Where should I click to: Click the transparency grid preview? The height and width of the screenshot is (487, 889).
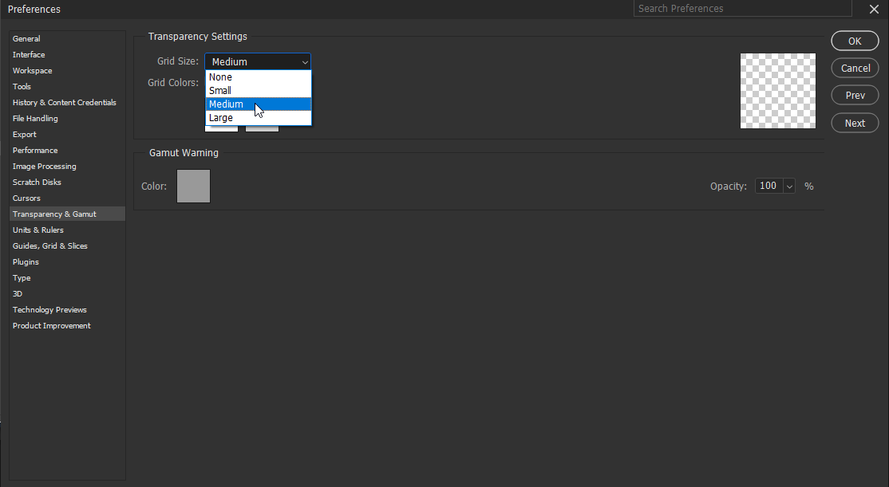coord(777,90)
